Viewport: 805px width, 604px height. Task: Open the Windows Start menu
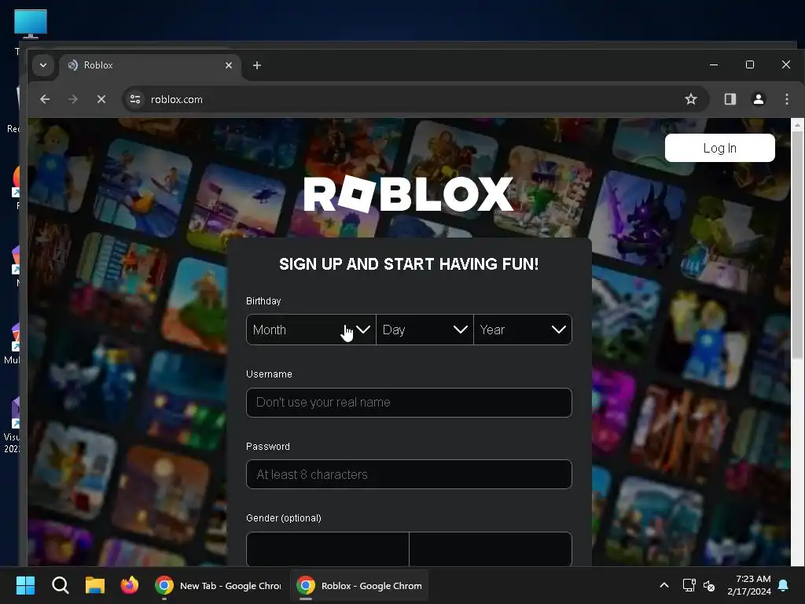(25, 585)
